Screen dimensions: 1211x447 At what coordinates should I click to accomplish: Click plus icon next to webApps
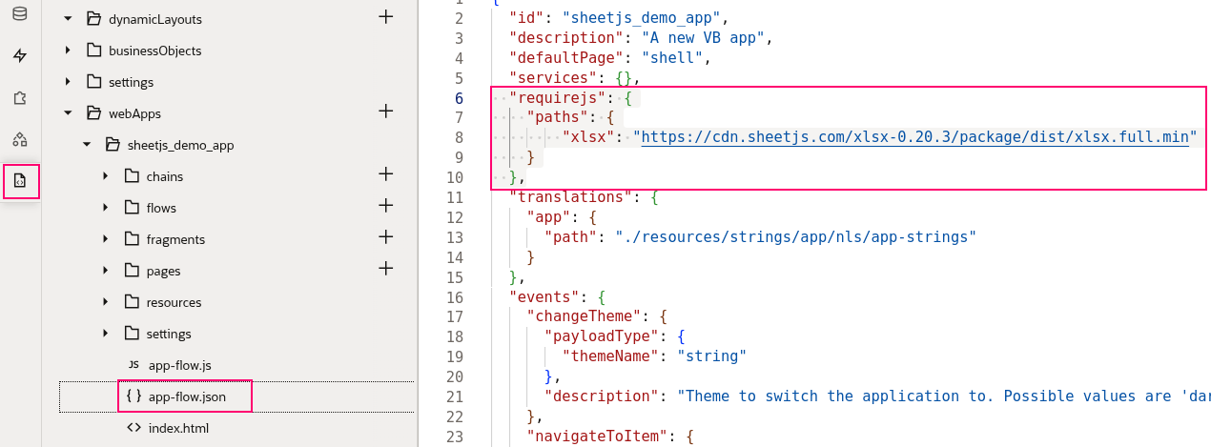[385, 112]
